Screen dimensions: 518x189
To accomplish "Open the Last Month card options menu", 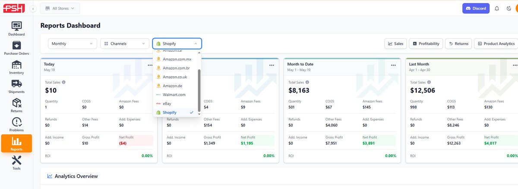I will [x=515, y=65].
